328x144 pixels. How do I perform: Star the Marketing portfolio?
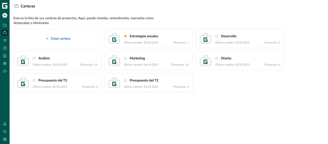tap(125, 58)
